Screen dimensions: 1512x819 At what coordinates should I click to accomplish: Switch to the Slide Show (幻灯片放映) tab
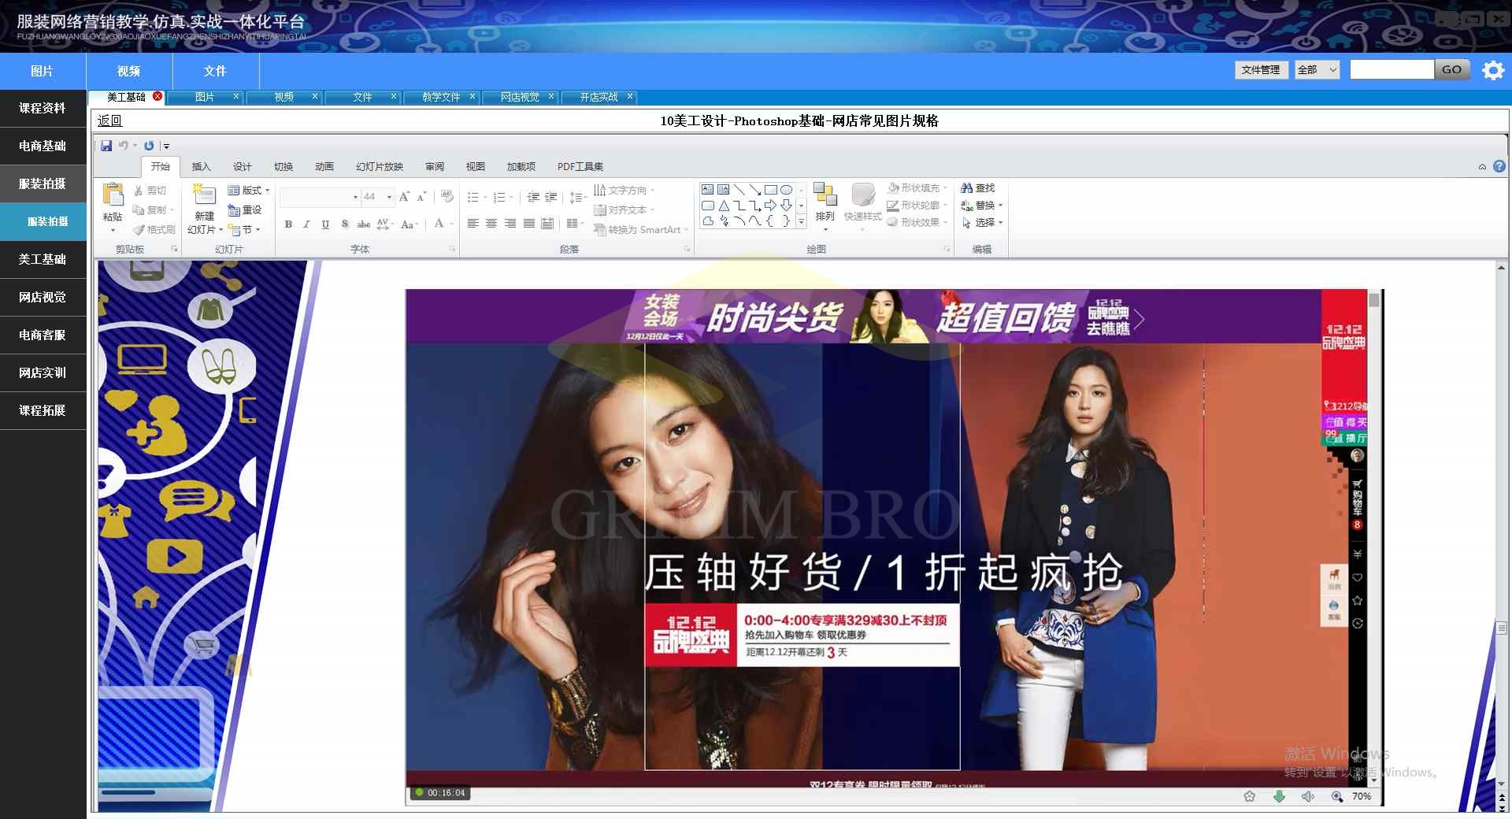coord(380,167)
